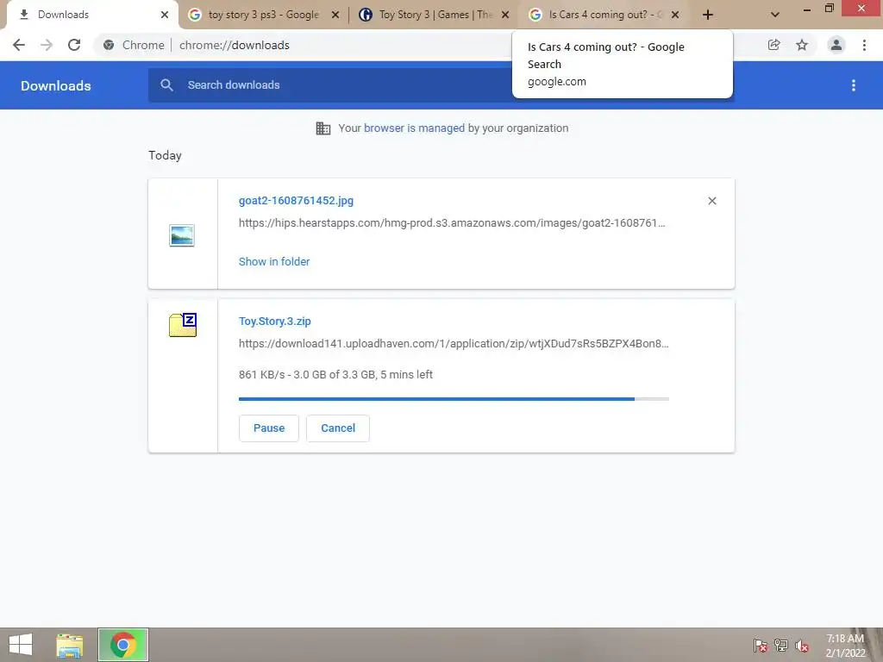The height and width of the screenshot is (662, 883).
Task: Click the Toy Story download progress bar
Action: pos(454,399)
